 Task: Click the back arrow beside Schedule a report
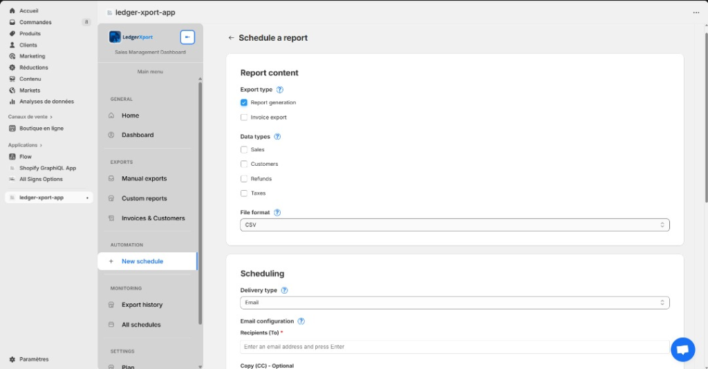pos(231,38)
